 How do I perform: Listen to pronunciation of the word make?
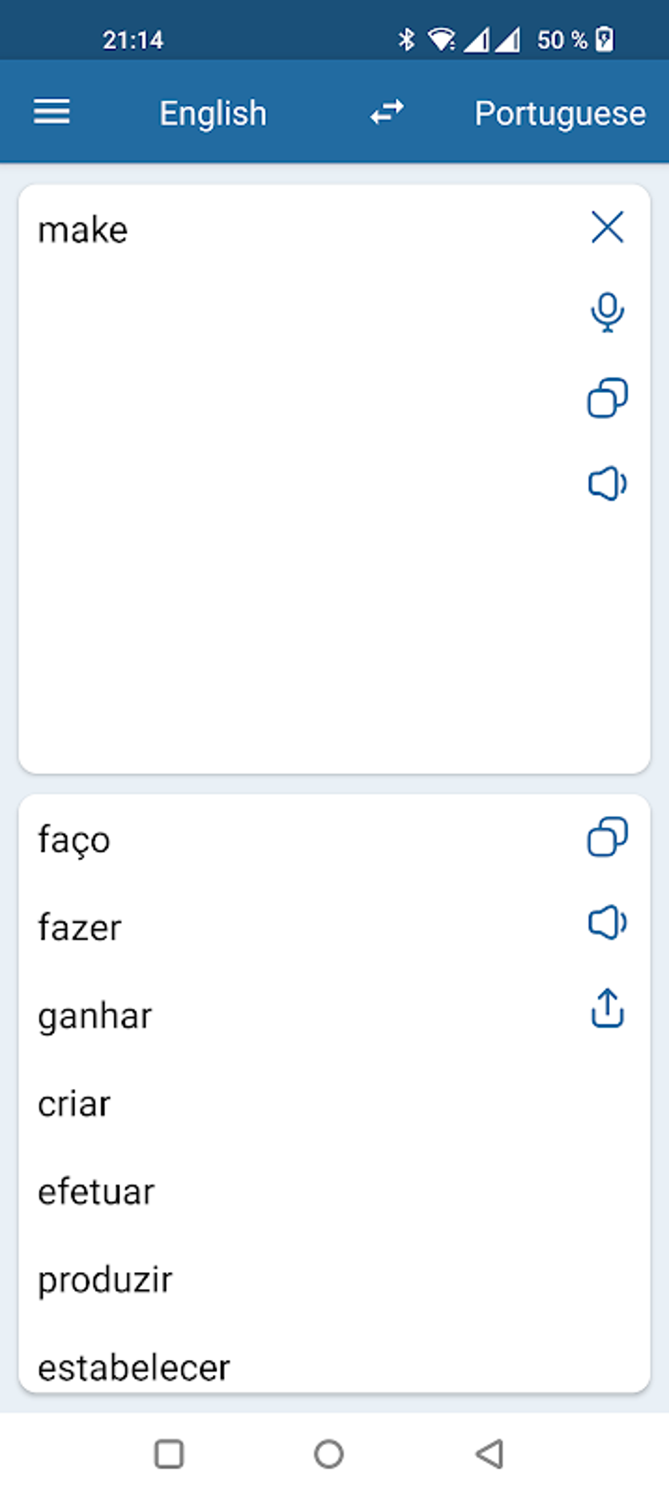point(607,483)
